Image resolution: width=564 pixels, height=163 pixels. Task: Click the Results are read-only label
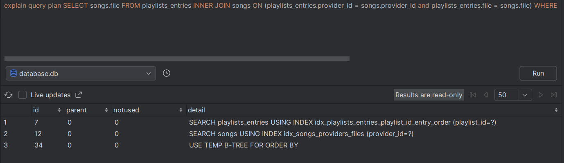pos(429,95)
